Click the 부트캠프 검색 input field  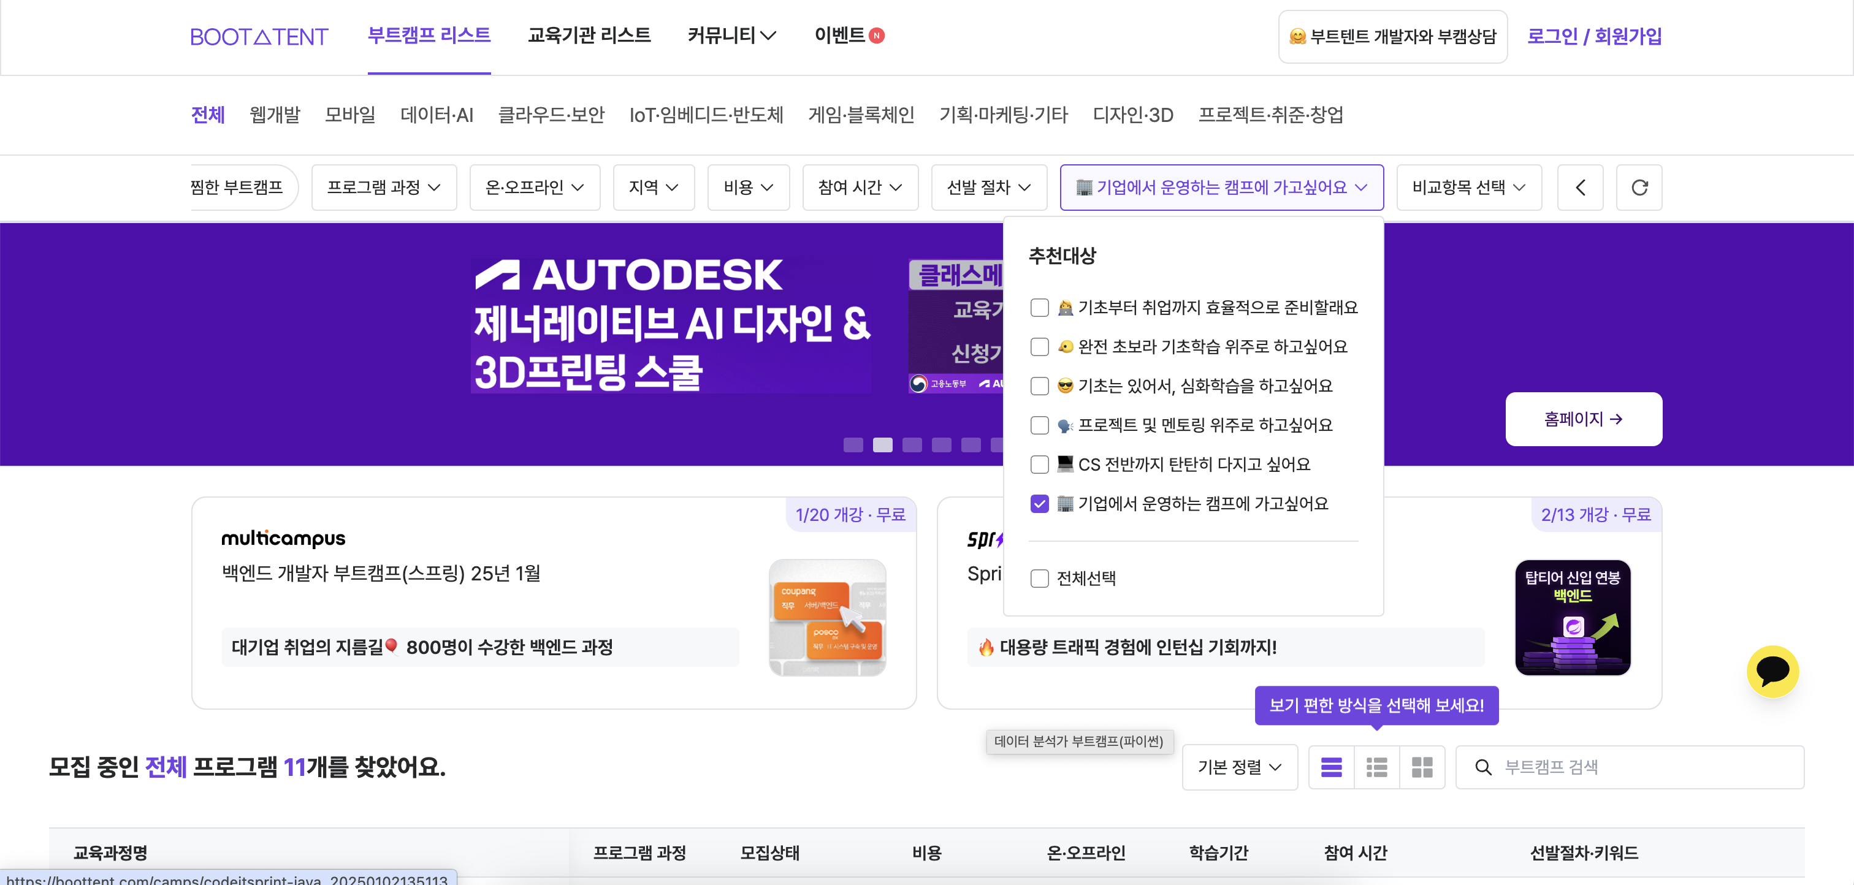1648,767
